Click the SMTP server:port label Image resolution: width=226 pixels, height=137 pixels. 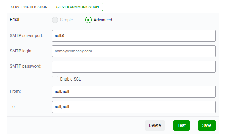click(27, 36)
